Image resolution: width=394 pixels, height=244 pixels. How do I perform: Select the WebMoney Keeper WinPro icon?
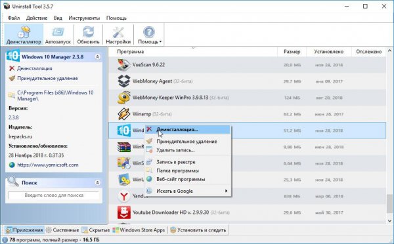[x=124, y=98]
